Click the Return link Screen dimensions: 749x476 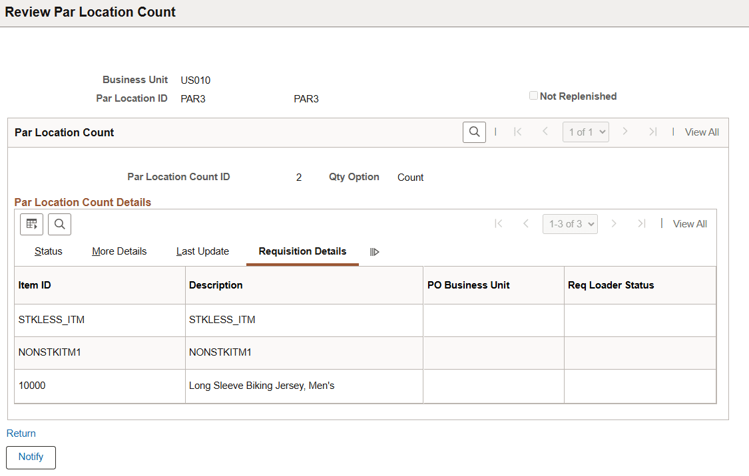coord(21,433)
